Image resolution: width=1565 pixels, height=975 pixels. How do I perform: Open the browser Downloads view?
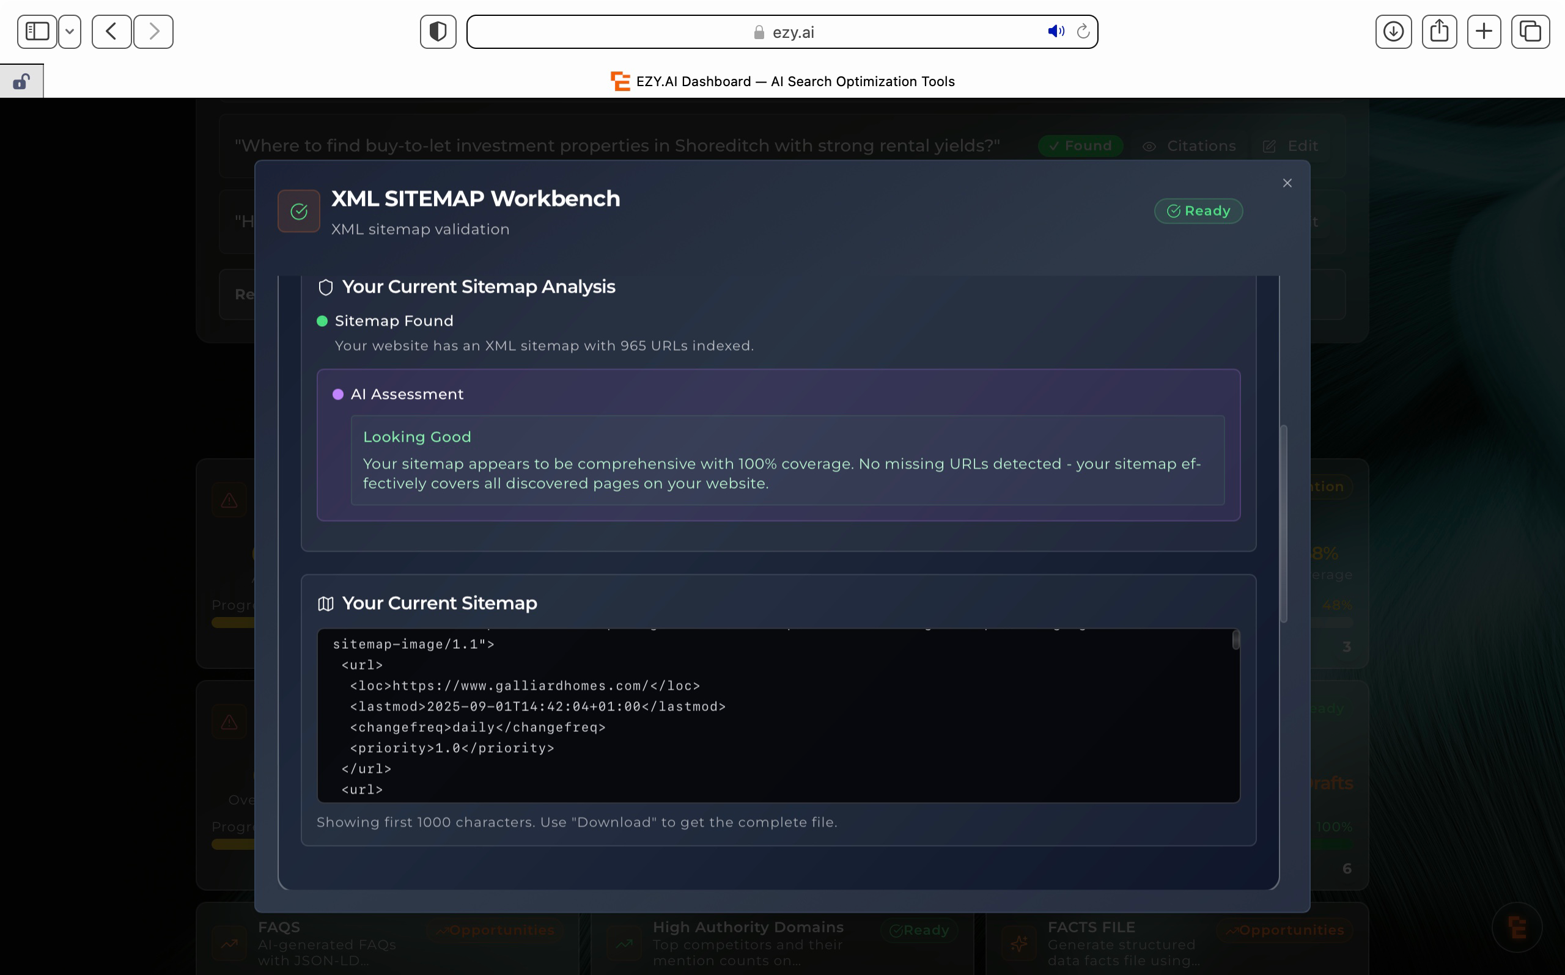point(1393,31)
